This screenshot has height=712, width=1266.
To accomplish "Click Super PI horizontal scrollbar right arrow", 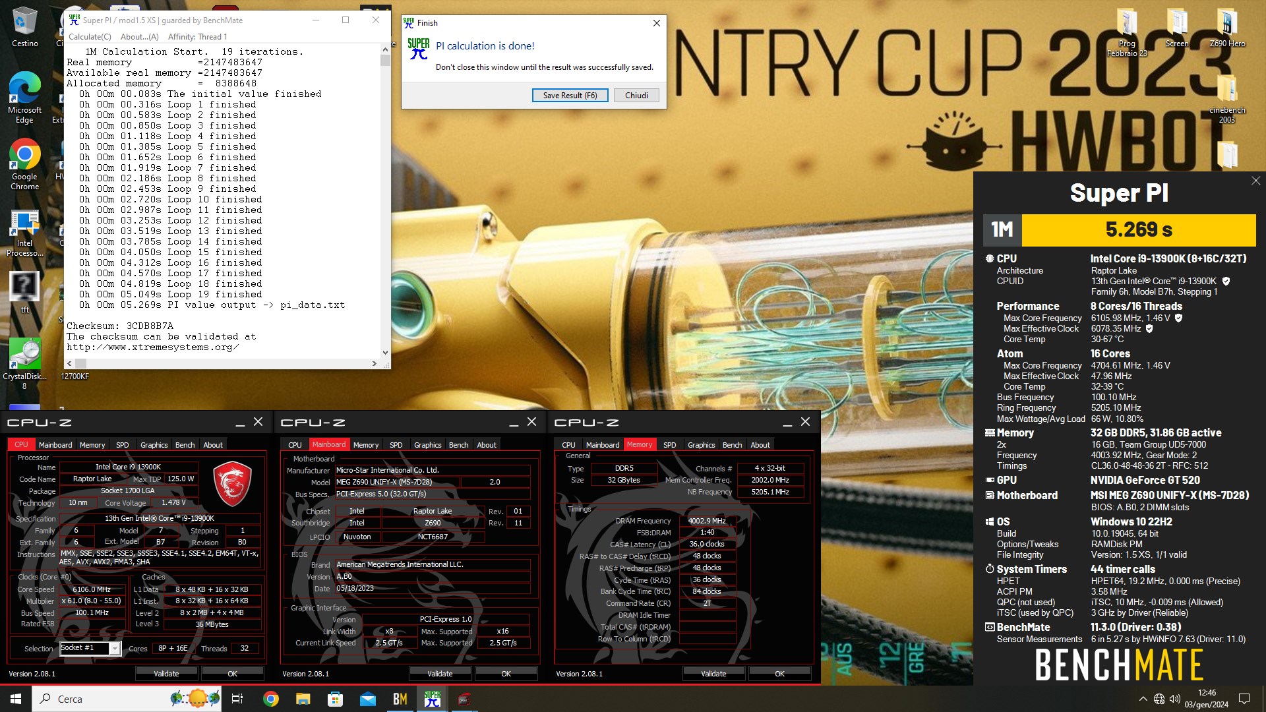I will pos(375,363).
